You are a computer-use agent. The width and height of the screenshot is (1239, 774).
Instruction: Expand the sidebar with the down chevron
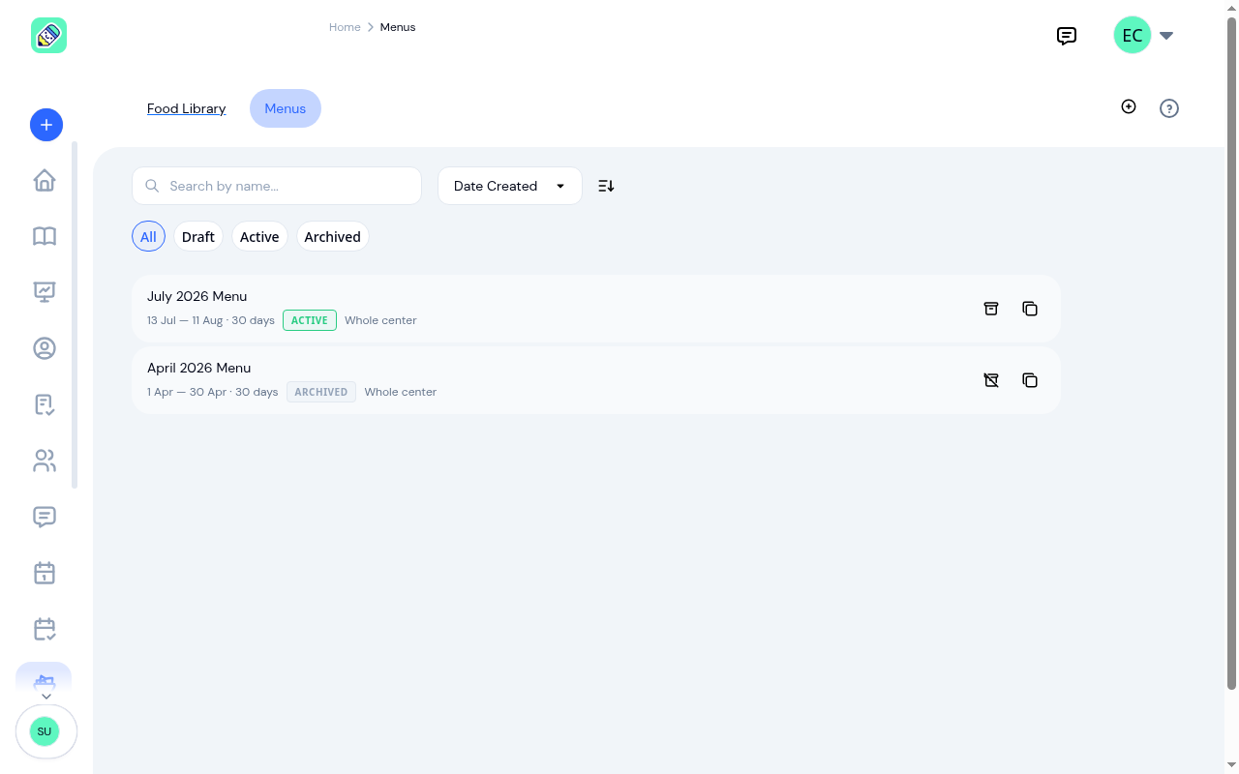click(45, 697)
